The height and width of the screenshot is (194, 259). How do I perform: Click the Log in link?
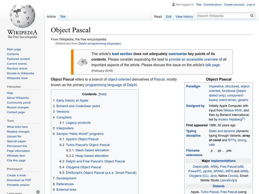[251, 5]
